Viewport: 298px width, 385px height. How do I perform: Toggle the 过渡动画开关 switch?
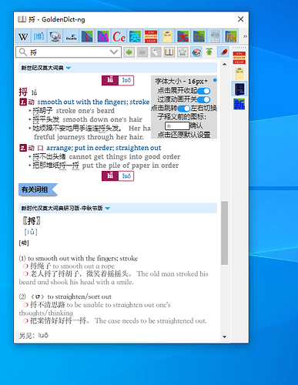click(204, 99)
